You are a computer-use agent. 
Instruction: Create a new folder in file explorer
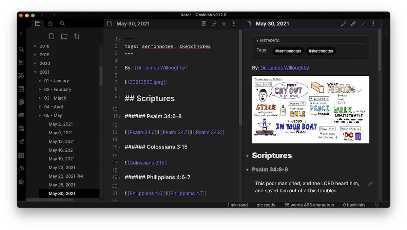(64, 36)
